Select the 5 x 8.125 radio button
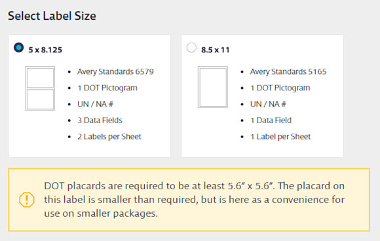Screen dimensions: 380x241 click(18, 47)
